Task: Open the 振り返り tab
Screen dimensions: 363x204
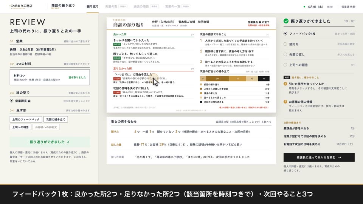Action: coord(92,6)
